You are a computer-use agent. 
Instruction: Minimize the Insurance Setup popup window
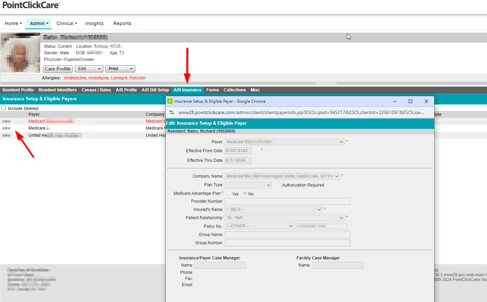tap(395, 101)
